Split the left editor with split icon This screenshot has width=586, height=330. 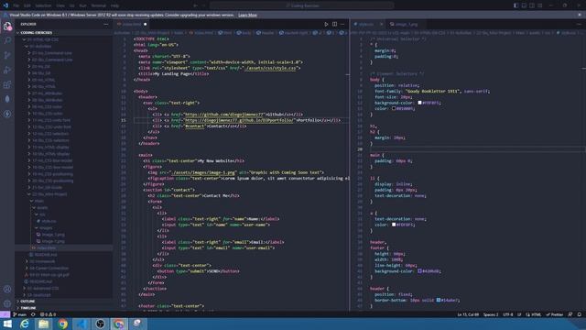(x=334, y=25)
